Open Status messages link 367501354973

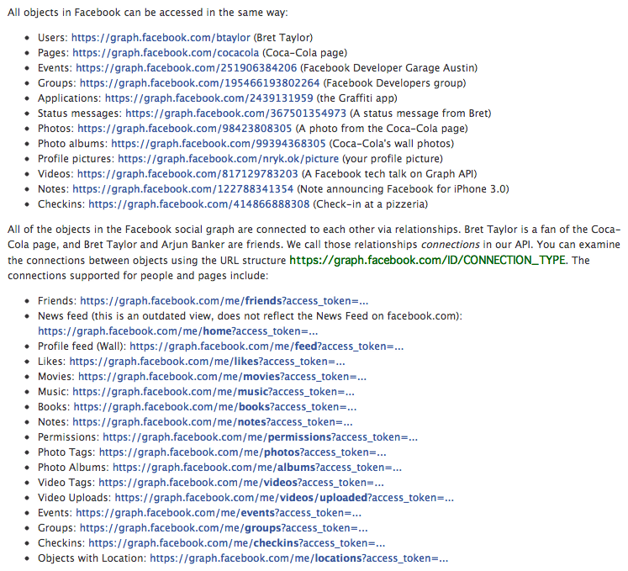235,114
